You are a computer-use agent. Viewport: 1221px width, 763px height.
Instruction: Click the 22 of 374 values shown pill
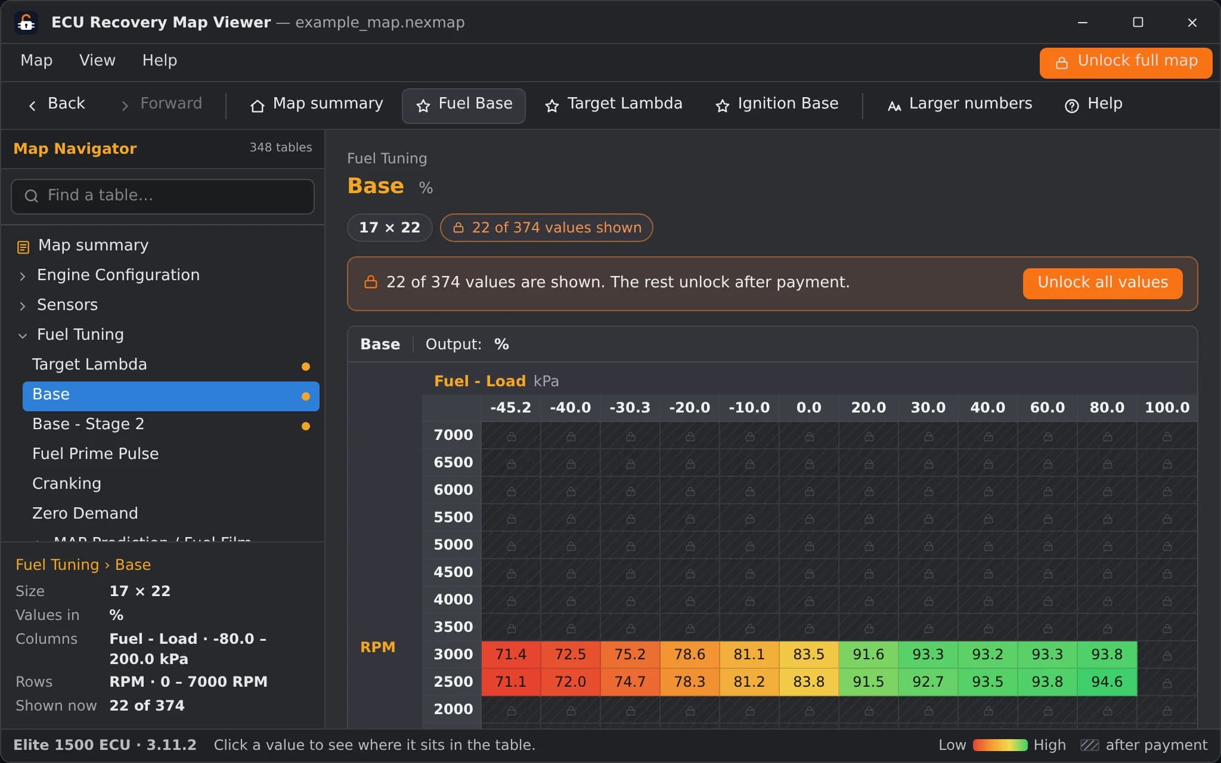pos(546,228)
